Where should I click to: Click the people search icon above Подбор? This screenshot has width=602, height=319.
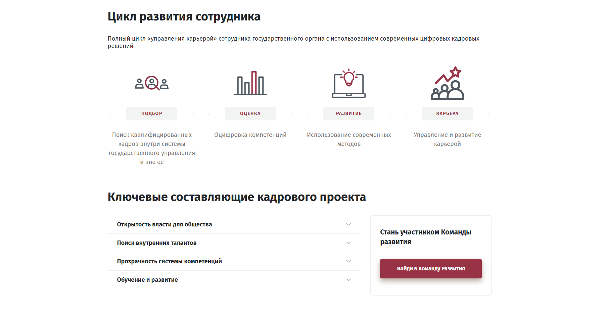pos(152,83)
